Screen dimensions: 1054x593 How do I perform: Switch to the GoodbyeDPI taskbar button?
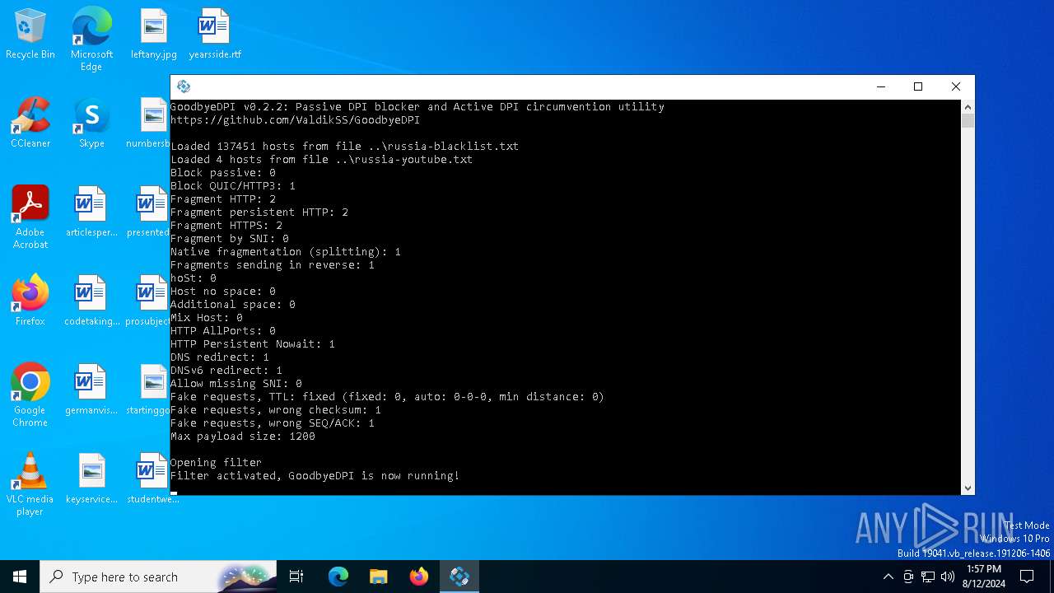(x=459, y=577)
